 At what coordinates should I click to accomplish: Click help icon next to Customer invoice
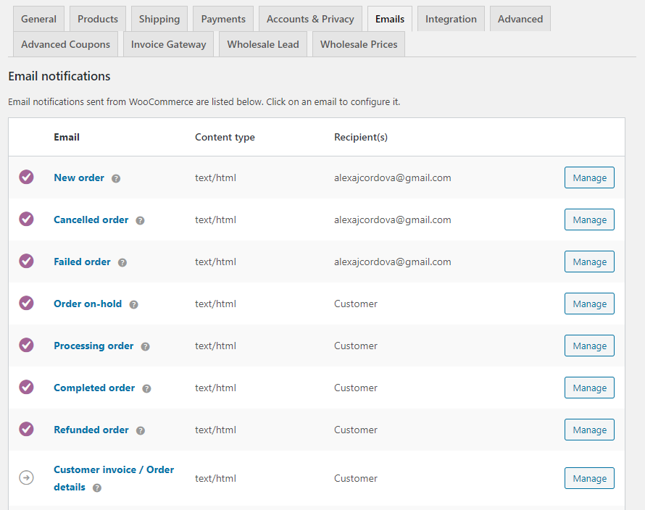tap(97, 488)
